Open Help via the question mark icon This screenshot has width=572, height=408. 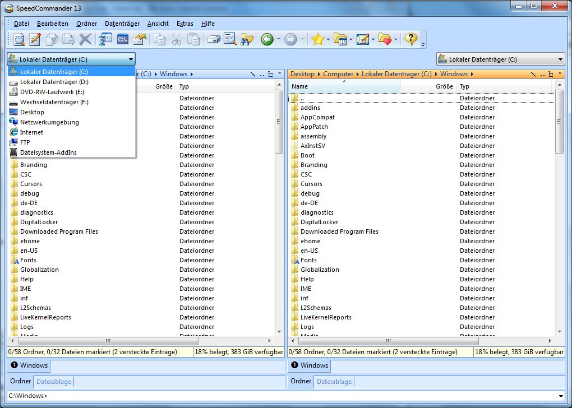[x=410, y=39]
